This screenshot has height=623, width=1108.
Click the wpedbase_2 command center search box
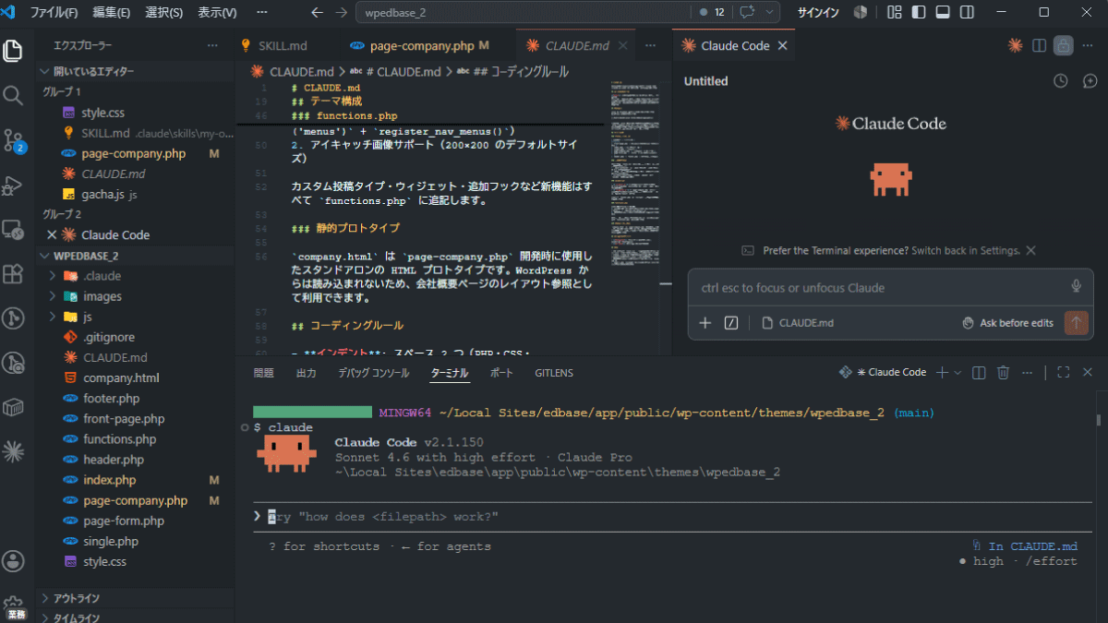(523, 13)
